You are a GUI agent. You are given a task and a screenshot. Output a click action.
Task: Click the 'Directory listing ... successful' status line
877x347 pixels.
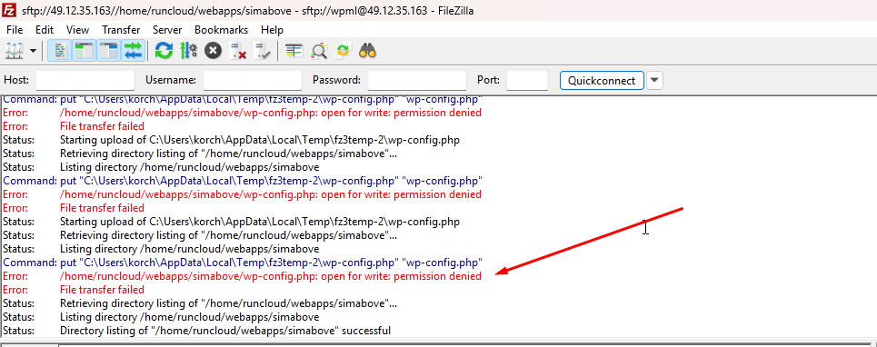pos(224,331)
